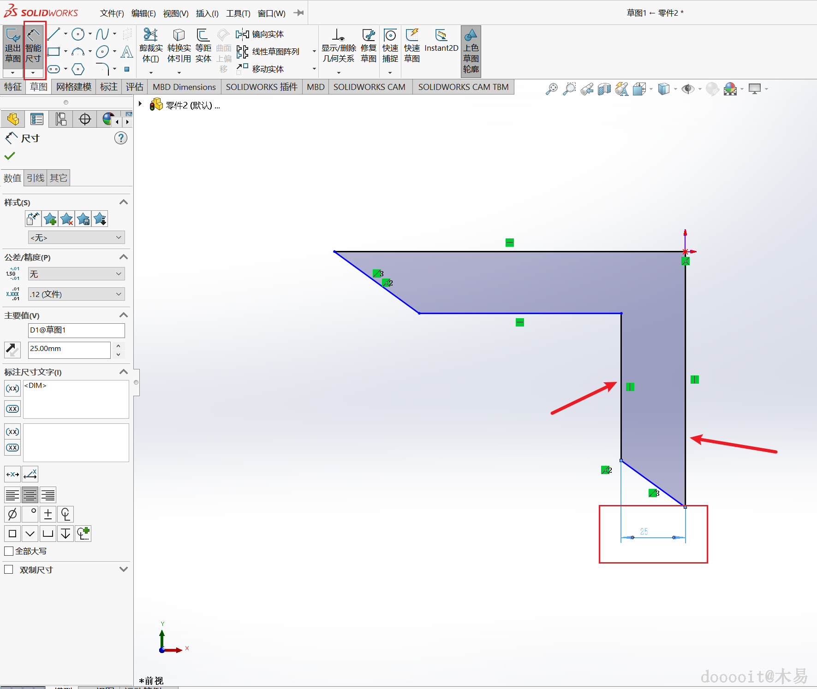Select the Smart Dimension (智能尺寸) tool
Screen dimensions: 817x689
(33, 46)
